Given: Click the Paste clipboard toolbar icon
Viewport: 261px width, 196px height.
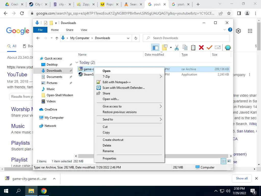Looking at the screenshot, I should tap(193, 47).
